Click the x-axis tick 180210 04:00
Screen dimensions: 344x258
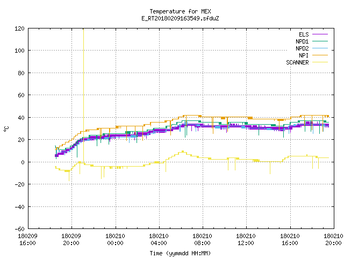pyautogui.click(x=159, y=240)
